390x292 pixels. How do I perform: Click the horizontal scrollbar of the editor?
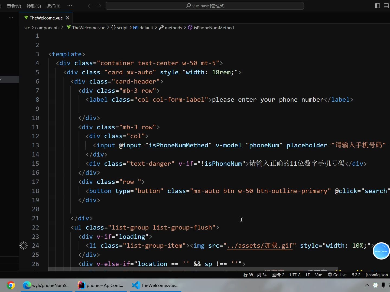[193, 270]
